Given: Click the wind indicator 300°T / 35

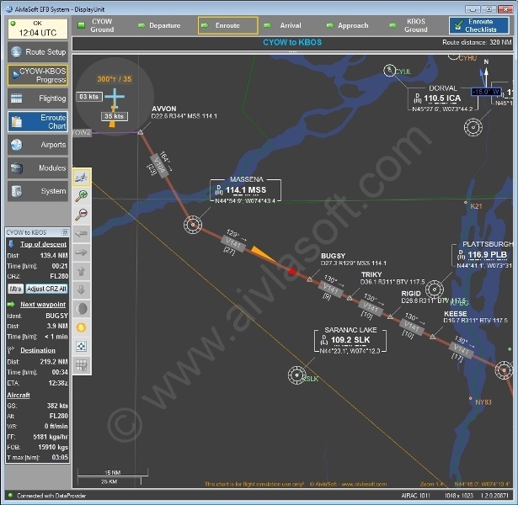Looking at the screenshot, I should point(115,79).
